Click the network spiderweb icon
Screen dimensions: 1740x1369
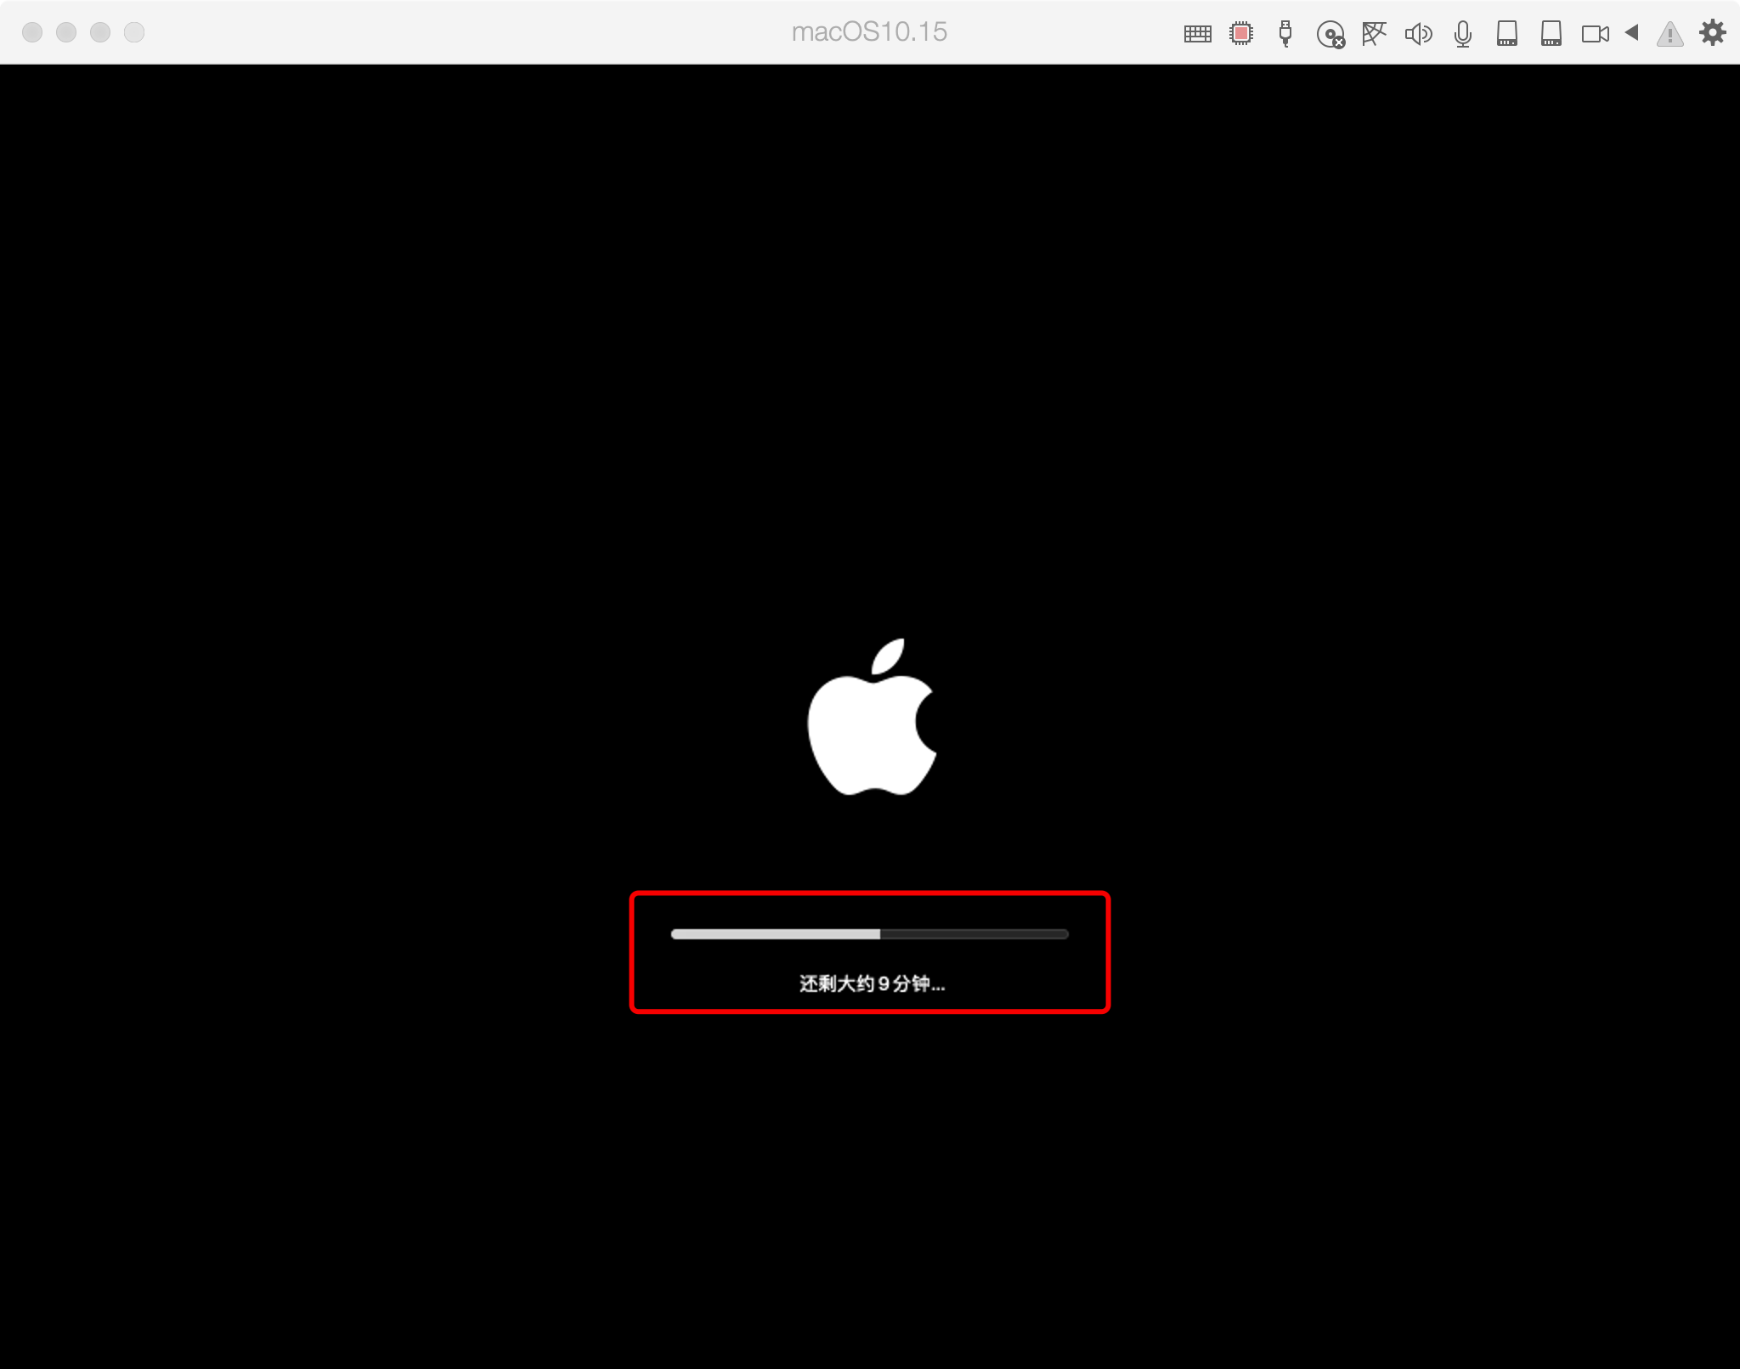(1374, 34)
